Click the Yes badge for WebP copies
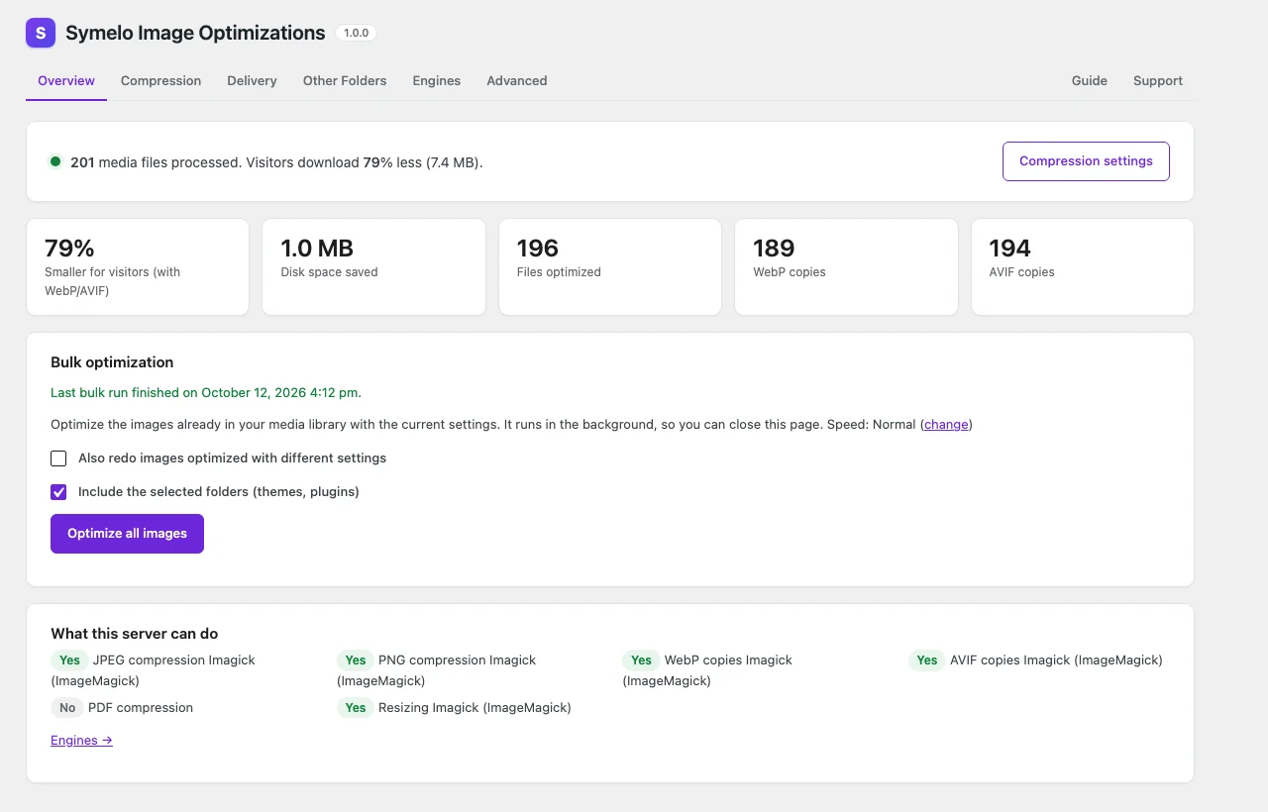The image size is (1268, 812). 641,660
